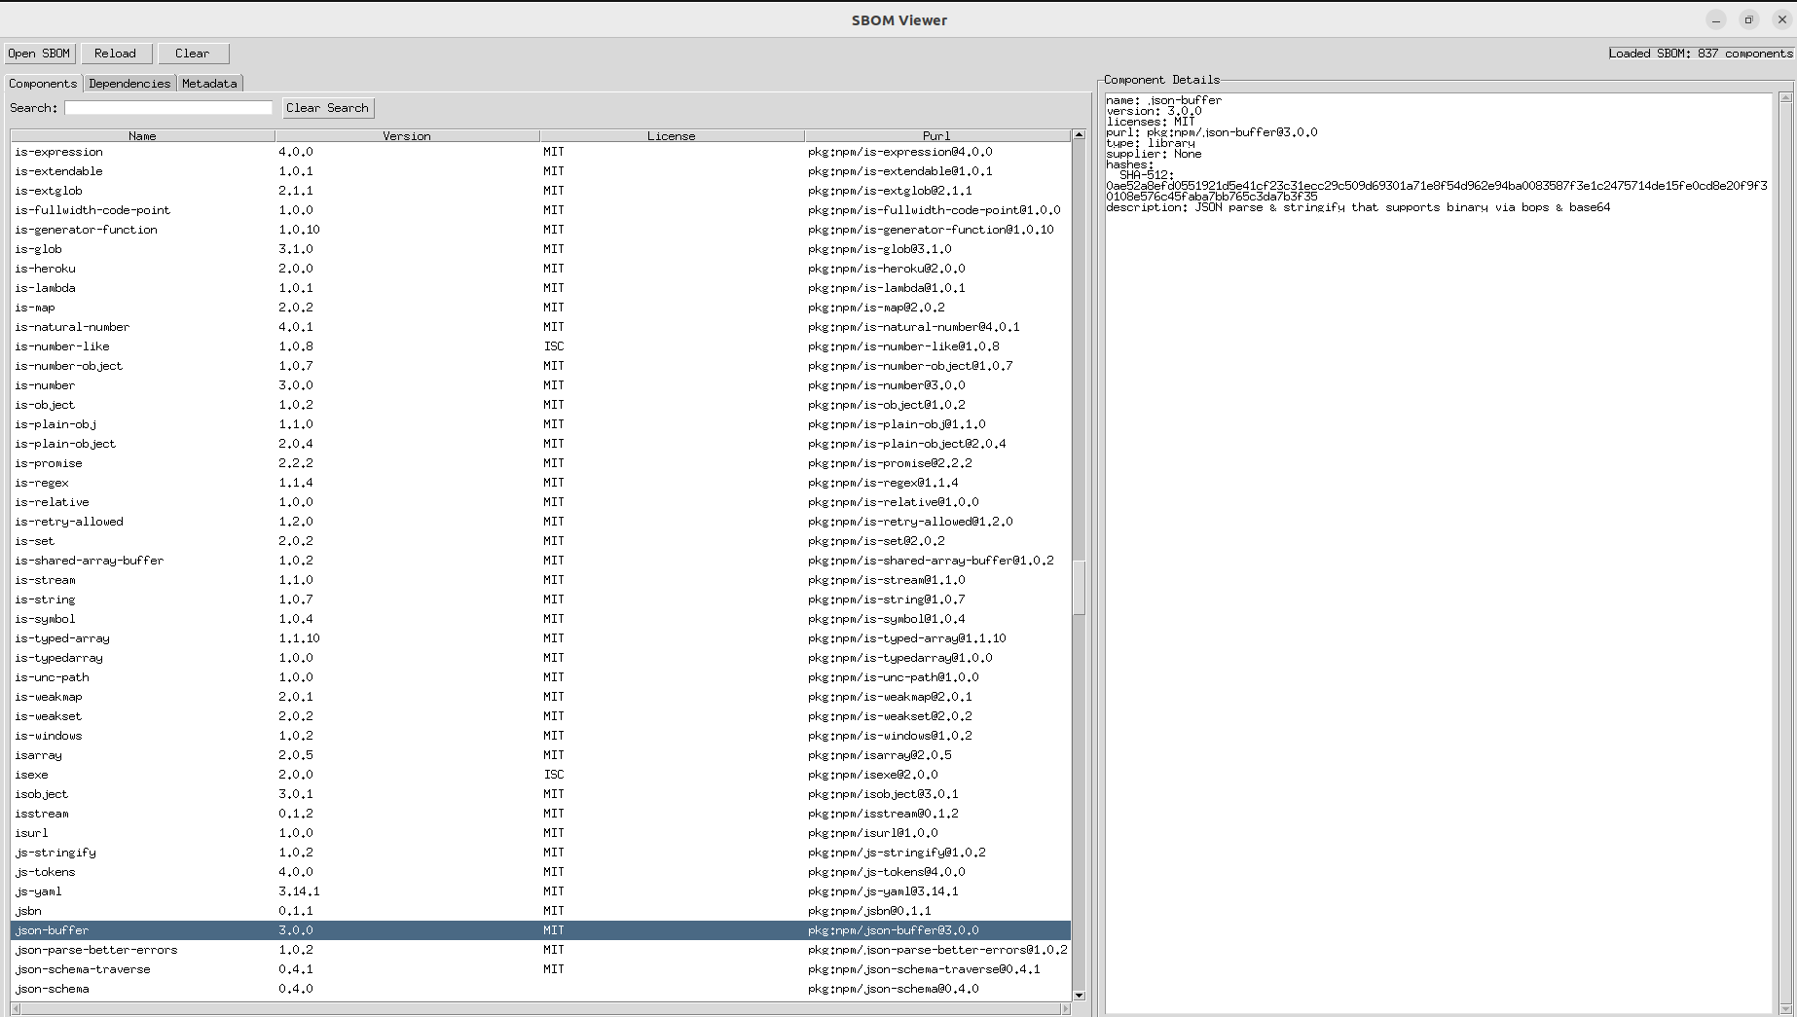
Task: Sort components by the License column
Action: 671,135
